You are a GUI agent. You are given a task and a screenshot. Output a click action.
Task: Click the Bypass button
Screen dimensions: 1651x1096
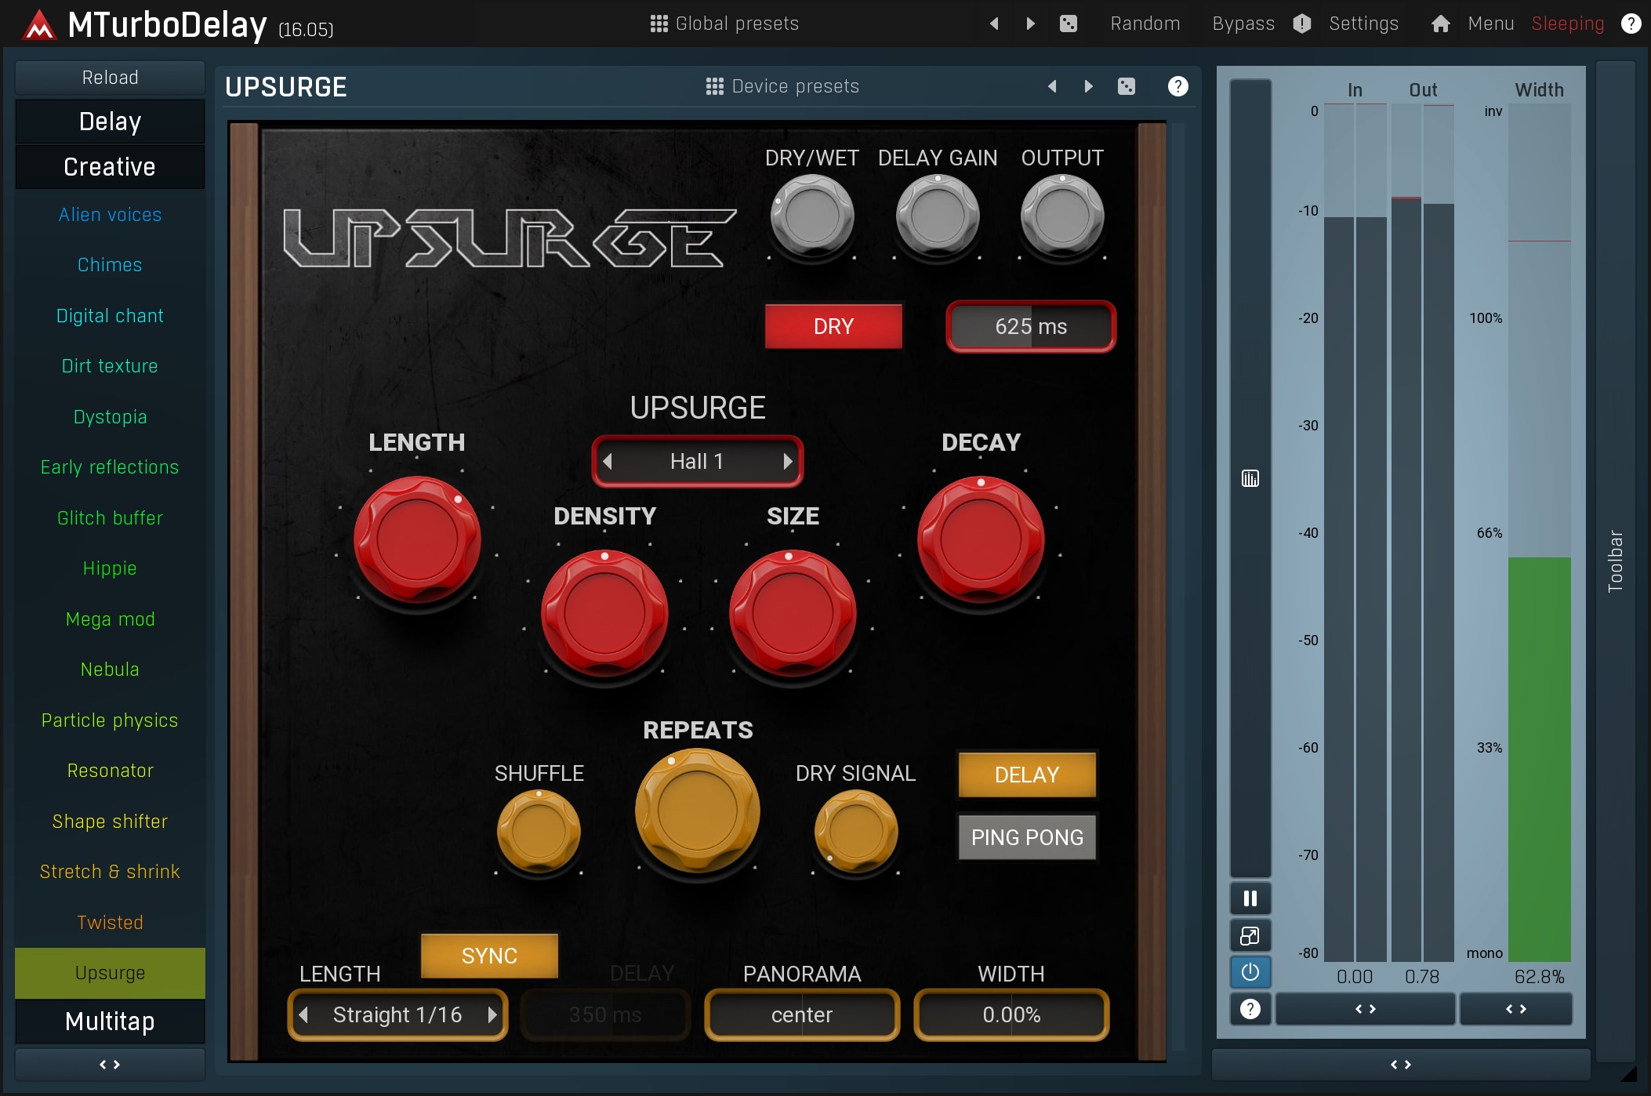1243,24
